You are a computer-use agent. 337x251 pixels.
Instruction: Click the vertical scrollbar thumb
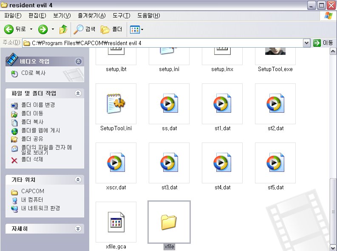[x=333, y=211]
